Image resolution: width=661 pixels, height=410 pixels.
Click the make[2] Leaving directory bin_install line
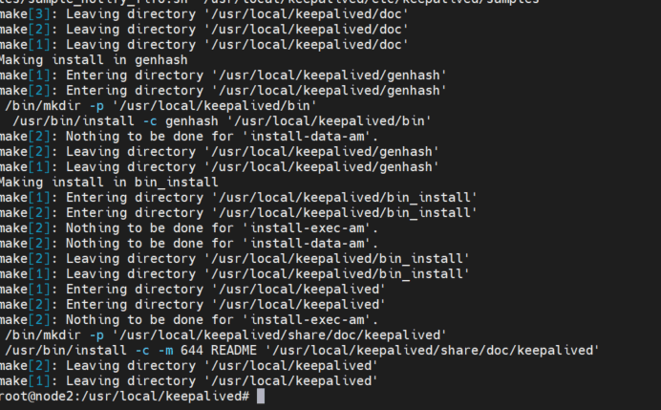[x=234, y=259]
